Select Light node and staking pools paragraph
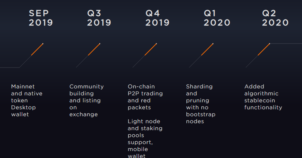This screenshot has height=158, width=302. pyautogui.click(x=145, y=138)
